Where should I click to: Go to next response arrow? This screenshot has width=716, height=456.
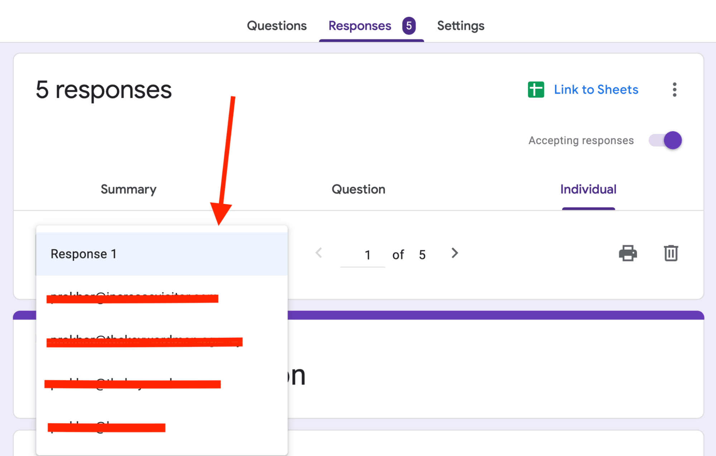coord(455,253)
